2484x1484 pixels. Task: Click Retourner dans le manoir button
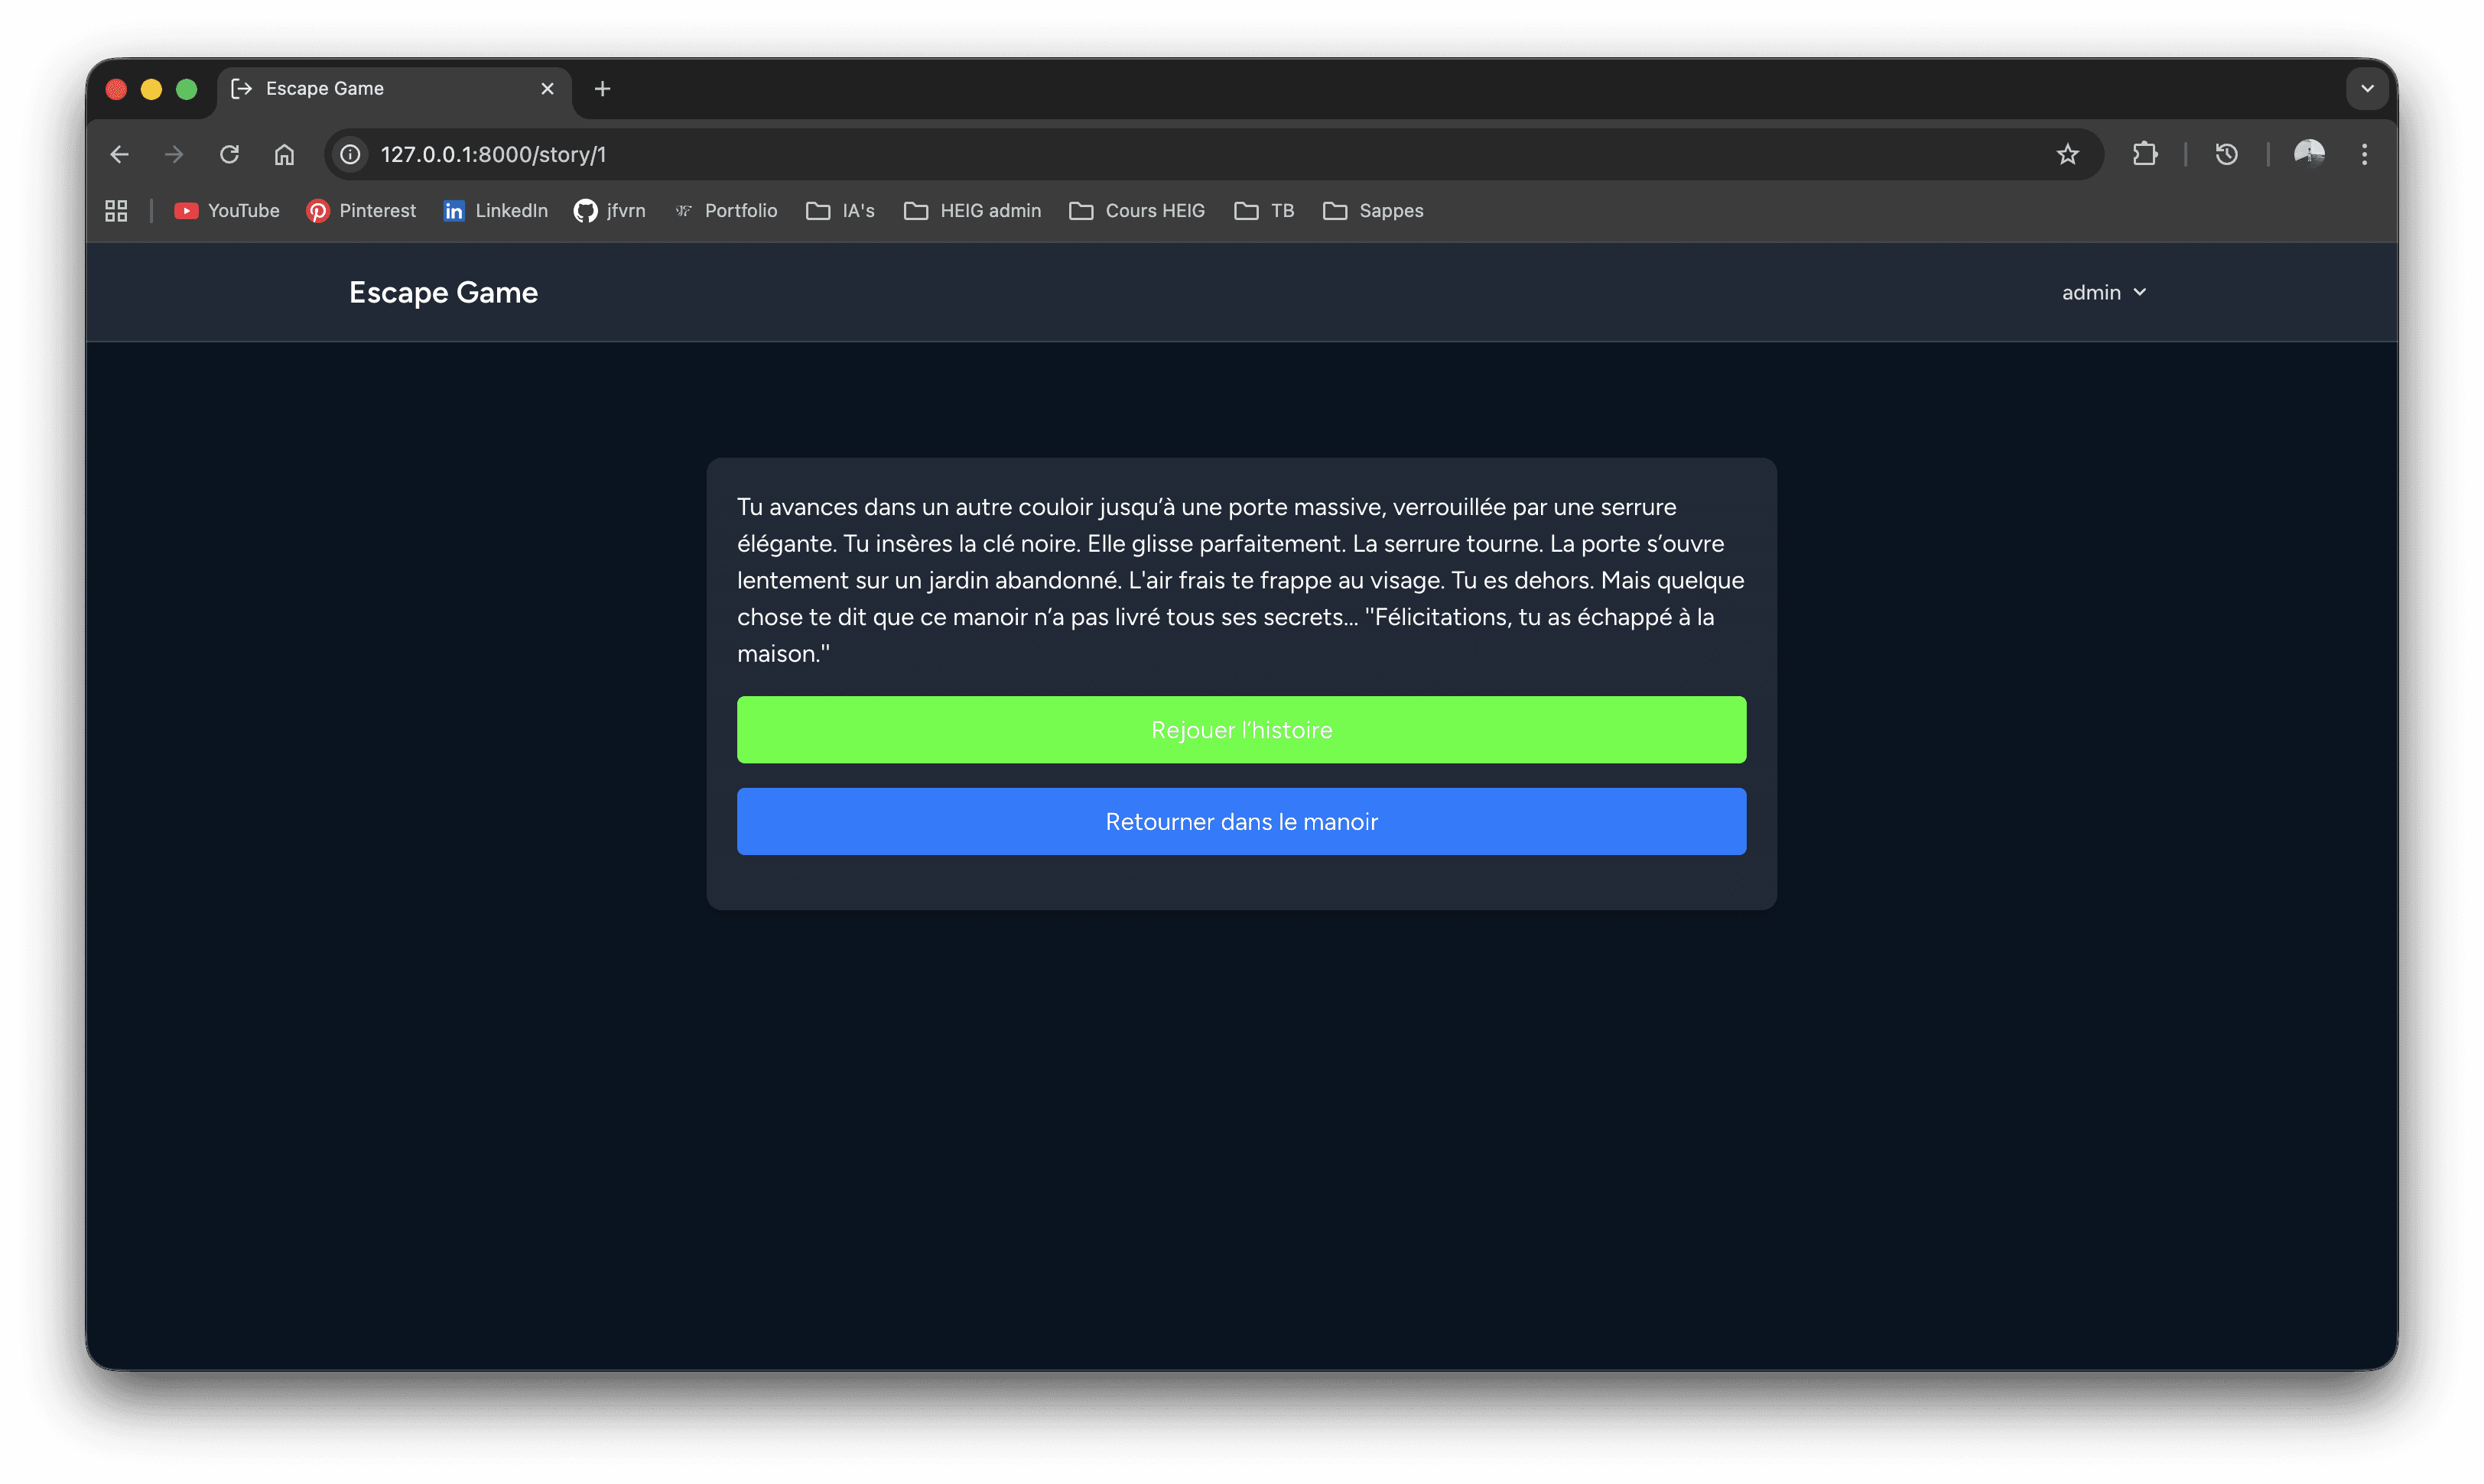tap(1241, 821)
